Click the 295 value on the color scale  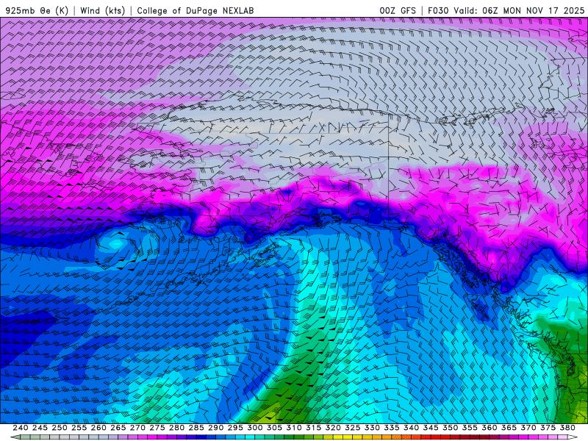click(235, 428)
